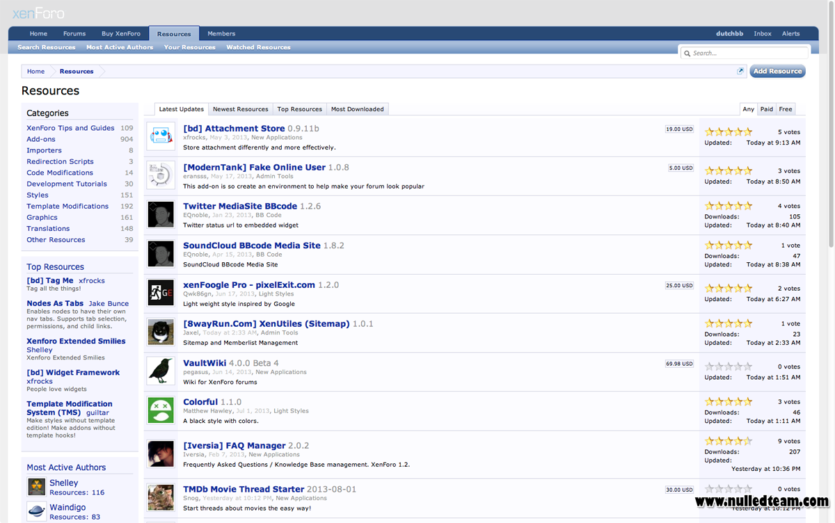The image size is (835, 523).
Task: Click the star rating for Colorful
Action: tap(729, 401)
